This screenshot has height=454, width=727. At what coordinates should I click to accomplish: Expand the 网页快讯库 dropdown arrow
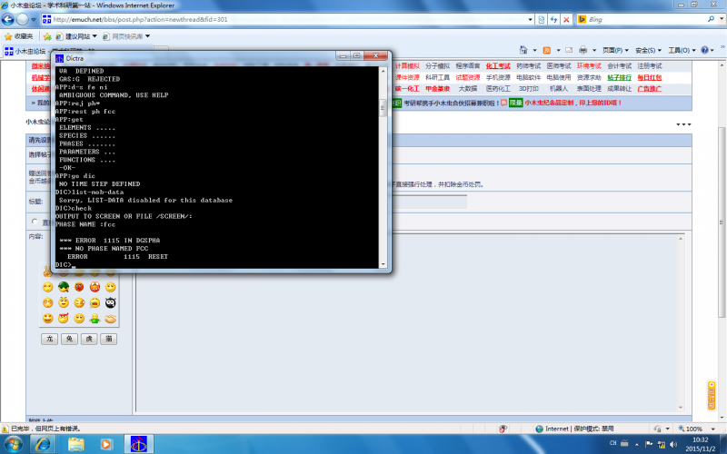tap(147, 36)
